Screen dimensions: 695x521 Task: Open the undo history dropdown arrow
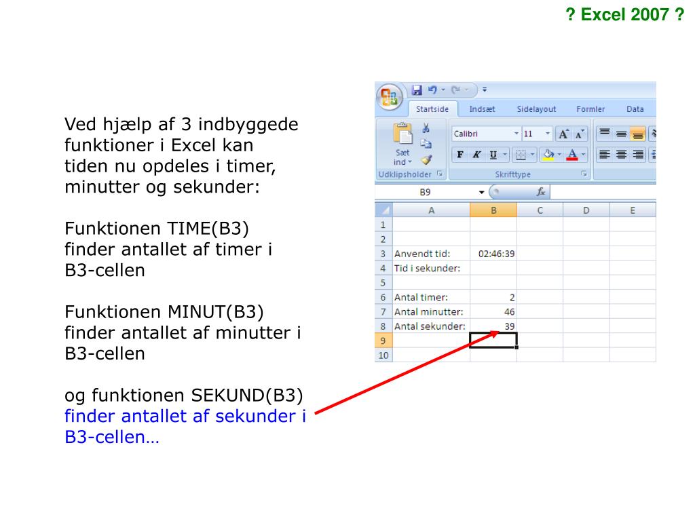click(x=443, y=90)
